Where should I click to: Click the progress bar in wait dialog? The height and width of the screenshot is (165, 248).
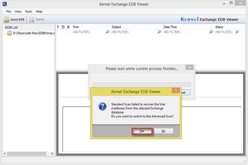142,84
